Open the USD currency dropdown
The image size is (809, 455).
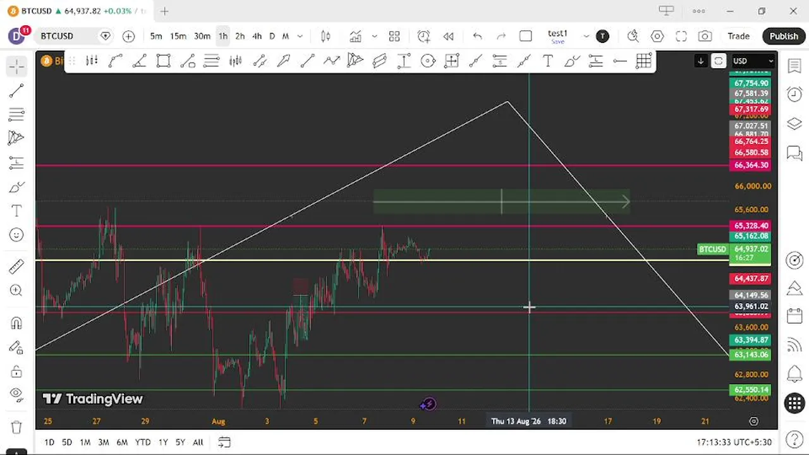tap(753, 61)
